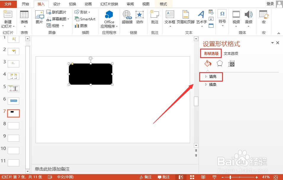
Task: Click the Action (动作) icon
Action: point(139,15)
